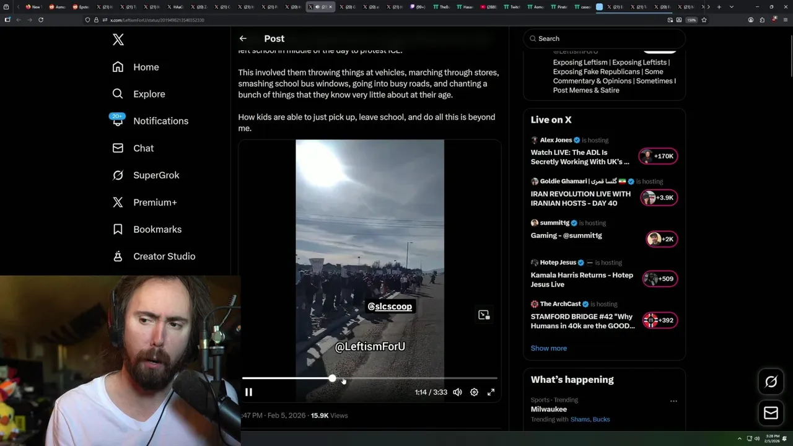
Task: Open the Chat section
Action: click(x=133, y=148)
